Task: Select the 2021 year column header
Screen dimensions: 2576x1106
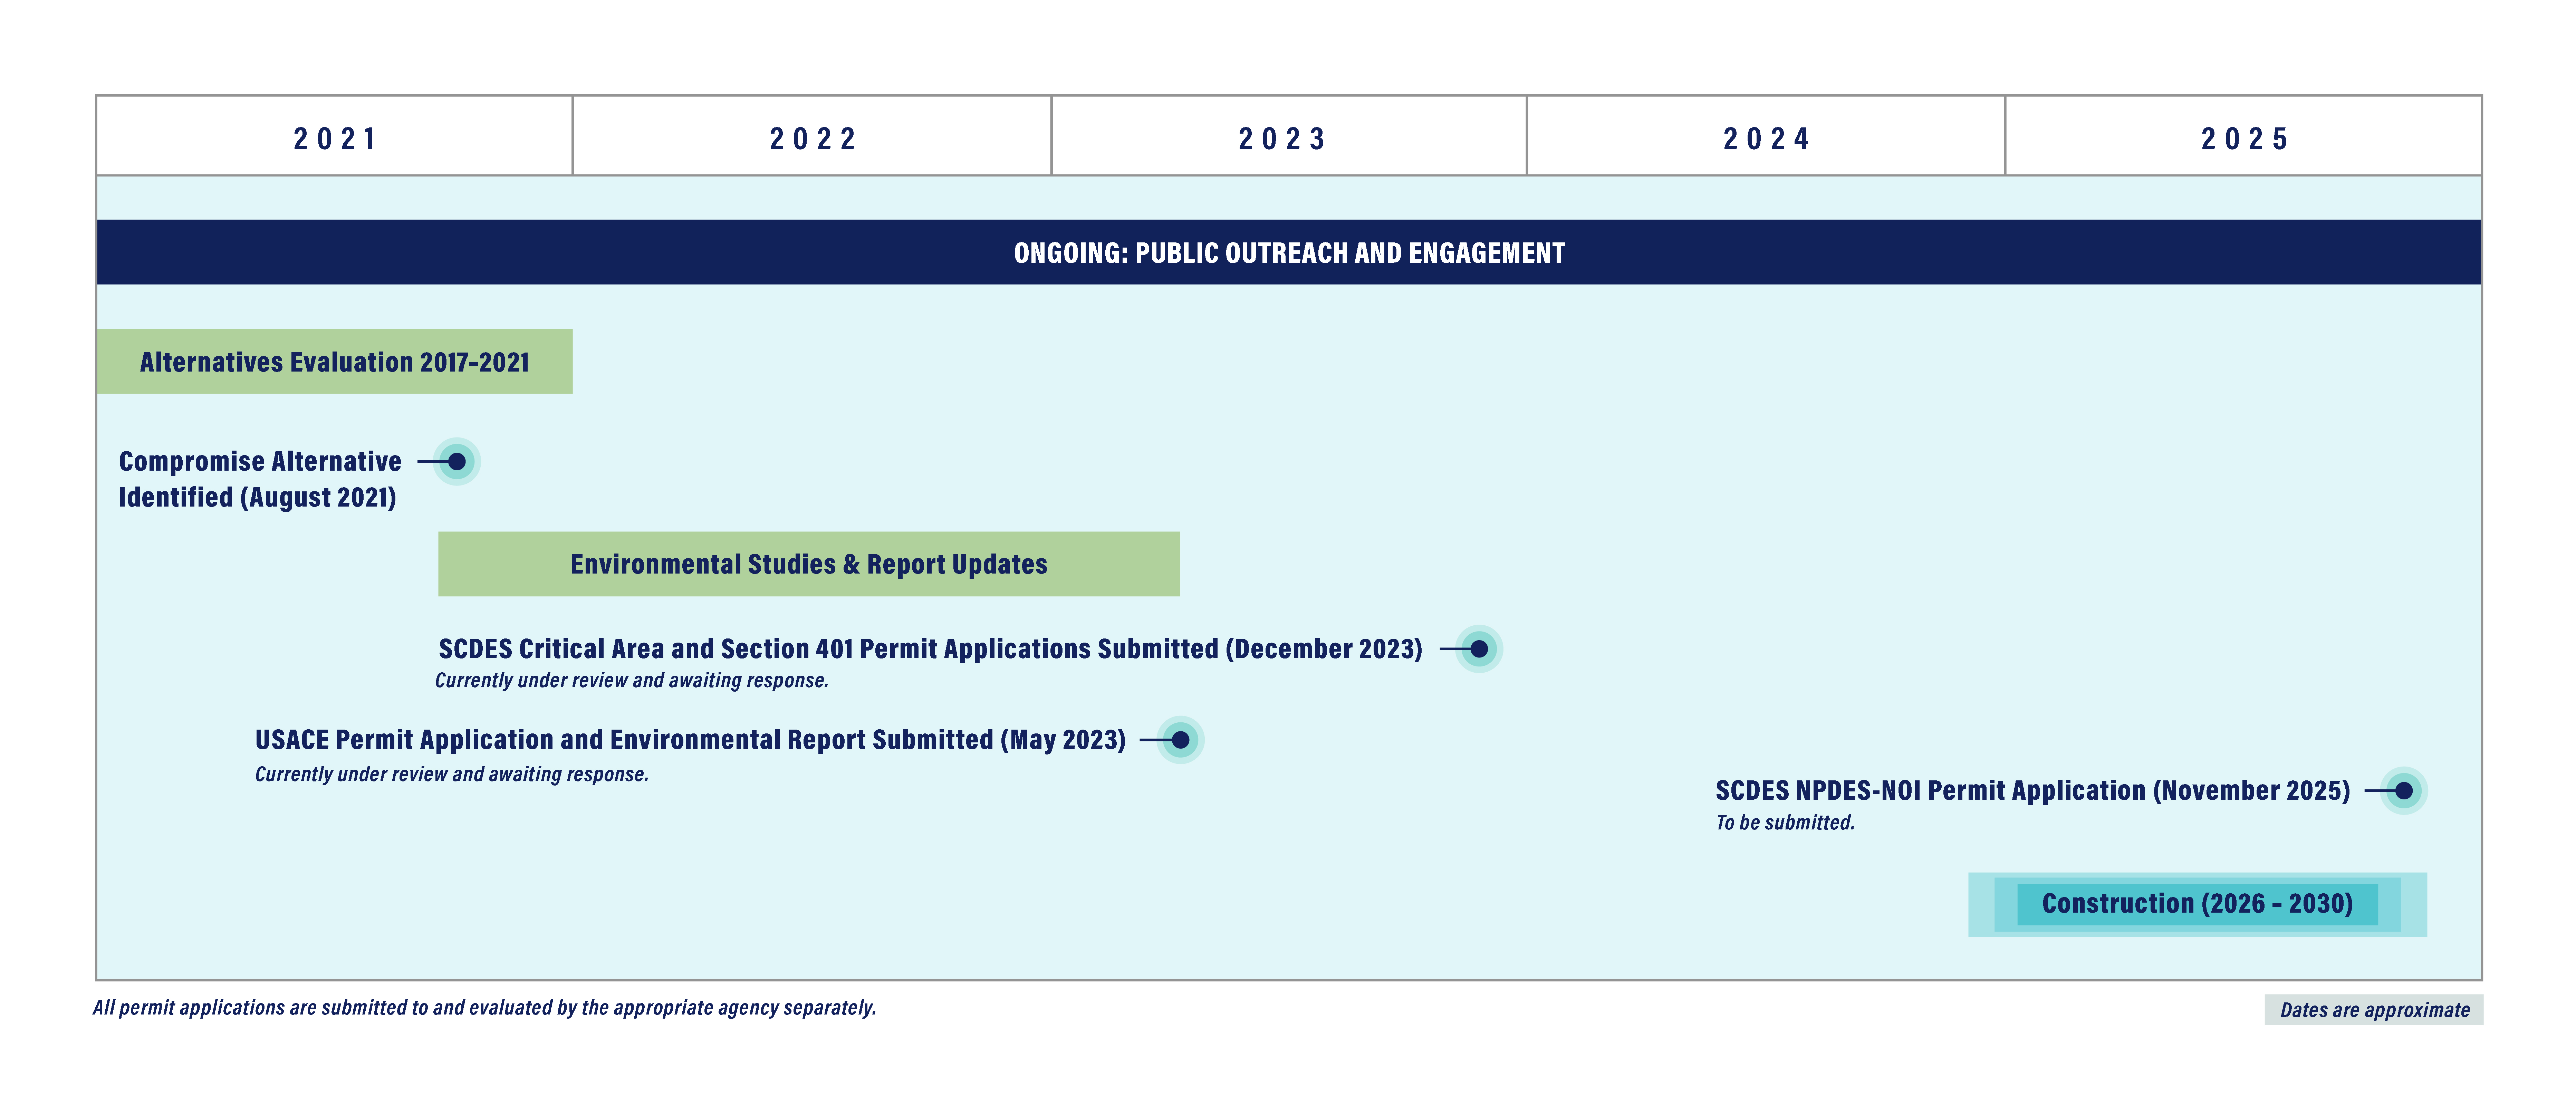Action: 334,138
